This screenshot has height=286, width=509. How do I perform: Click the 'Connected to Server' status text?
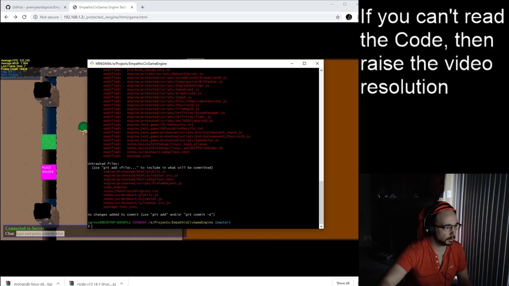(25, 228)
